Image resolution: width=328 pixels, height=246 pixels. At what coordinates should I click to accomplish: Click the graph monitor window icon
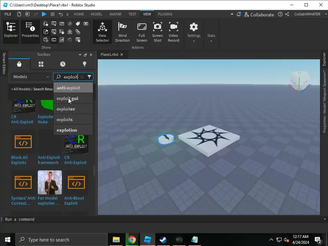coord(62,24)
